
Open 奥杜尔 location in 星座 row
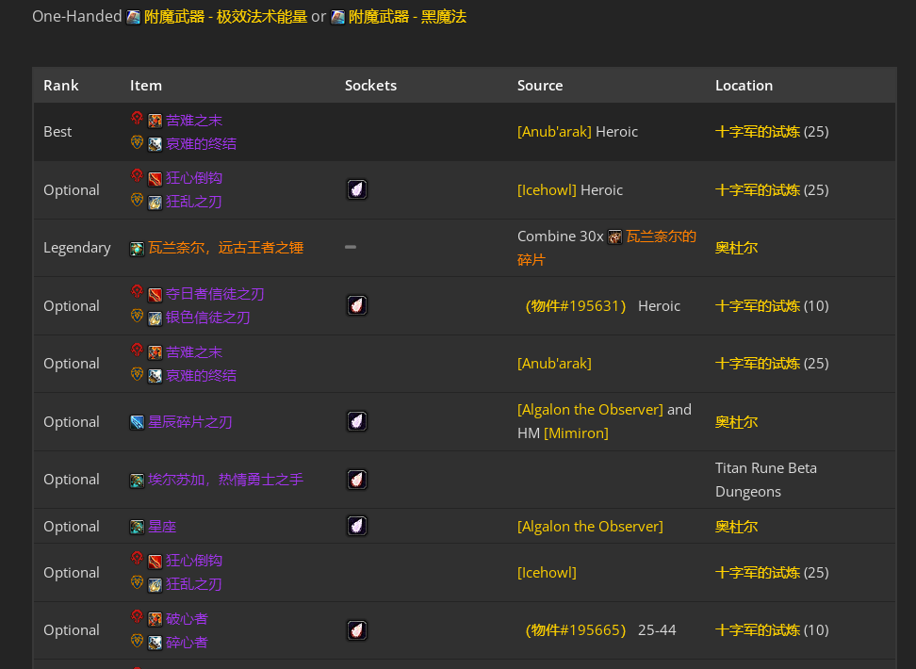[x=736, y=527]
